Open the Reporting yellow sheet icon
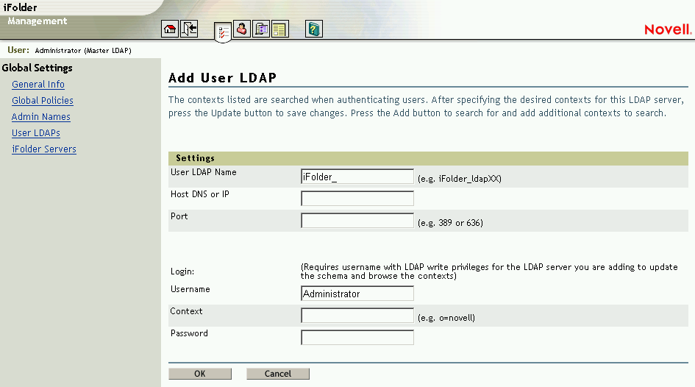695x387 pixels. pos(279,29)
